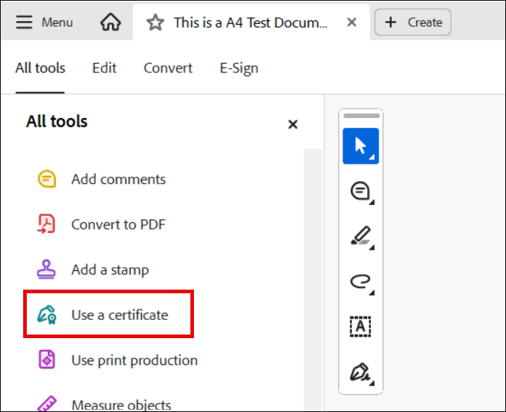Click the fountain pen sign tool
Screen dimensions: 506x412
[360, 372]
